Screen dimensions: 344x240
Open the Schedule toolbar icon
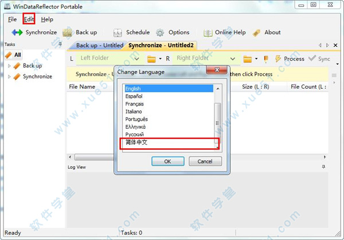click(x=118, y=33)
